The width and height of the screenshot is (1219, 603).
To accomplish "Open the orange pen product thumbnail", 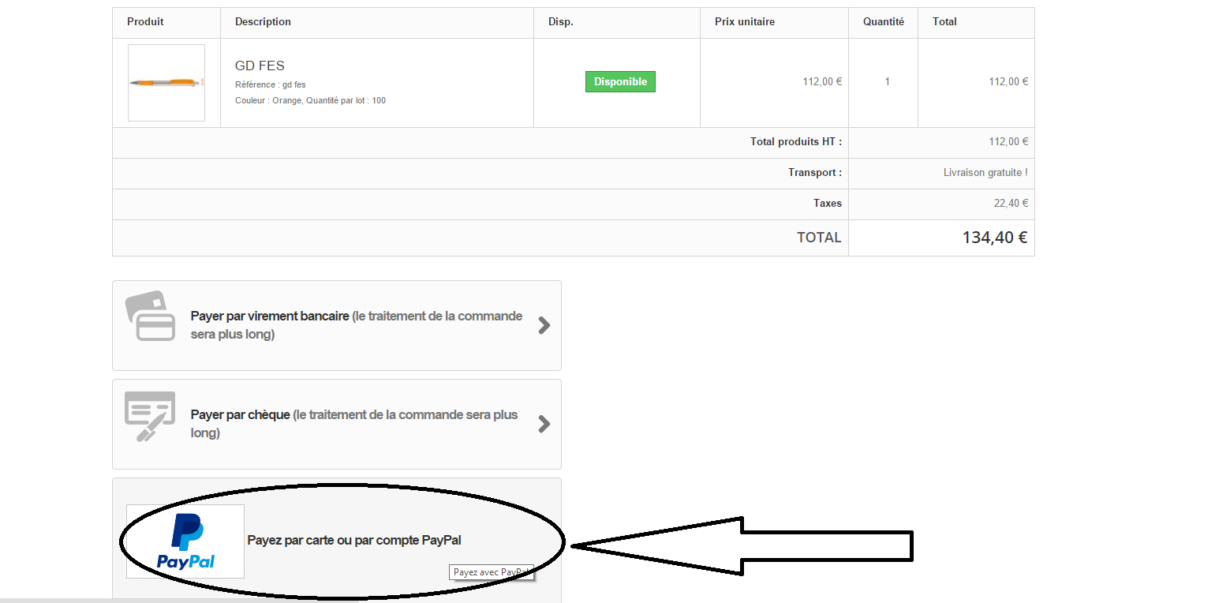I will 166,83.
